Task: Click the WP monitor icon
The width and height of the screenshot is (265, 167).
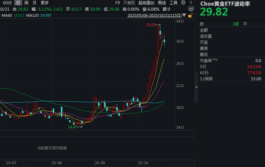Action: tap(191, 9)
